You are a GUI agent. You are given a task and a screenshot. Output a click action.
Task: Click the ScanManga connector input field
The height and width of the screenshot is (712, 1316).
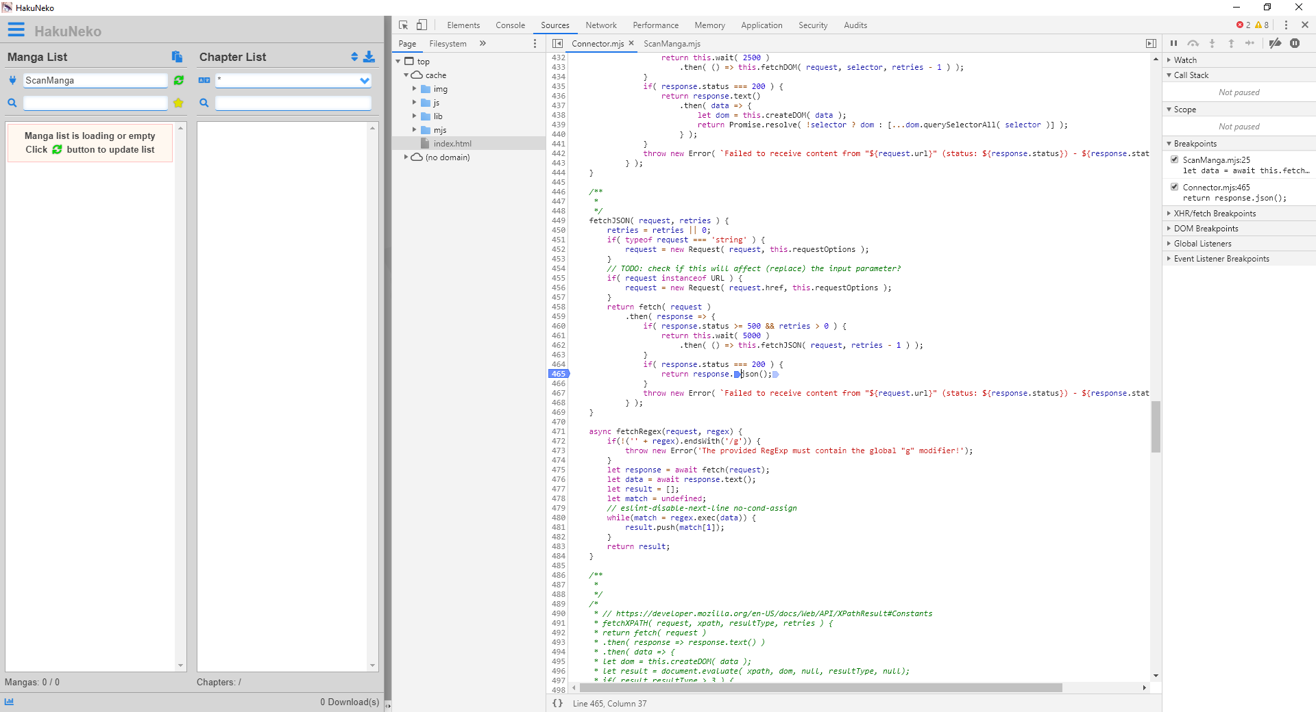pos(95,80)
